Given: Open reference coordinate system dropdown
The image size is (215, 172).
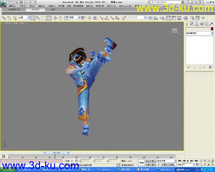Looking at the screenshot, I should 79,18.
